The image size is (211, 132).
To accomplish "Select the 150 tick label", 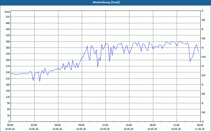I will pyautogui.click(x=8, y=91).
